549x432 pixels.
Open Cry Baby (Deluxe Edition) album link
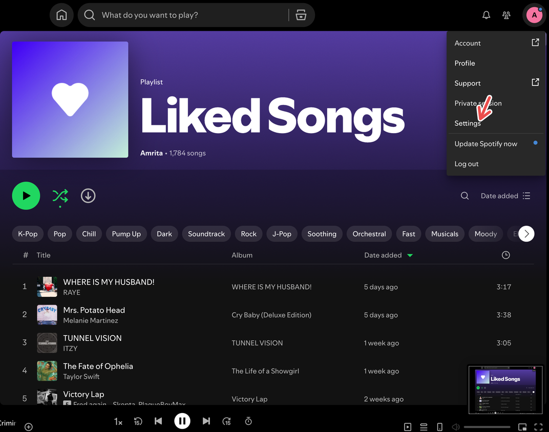(x=271, y=315)
